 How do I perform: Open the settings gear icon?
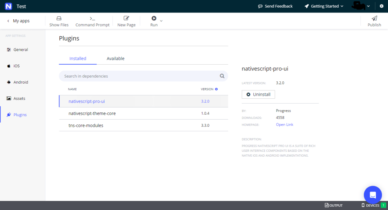tap(382, 6)
